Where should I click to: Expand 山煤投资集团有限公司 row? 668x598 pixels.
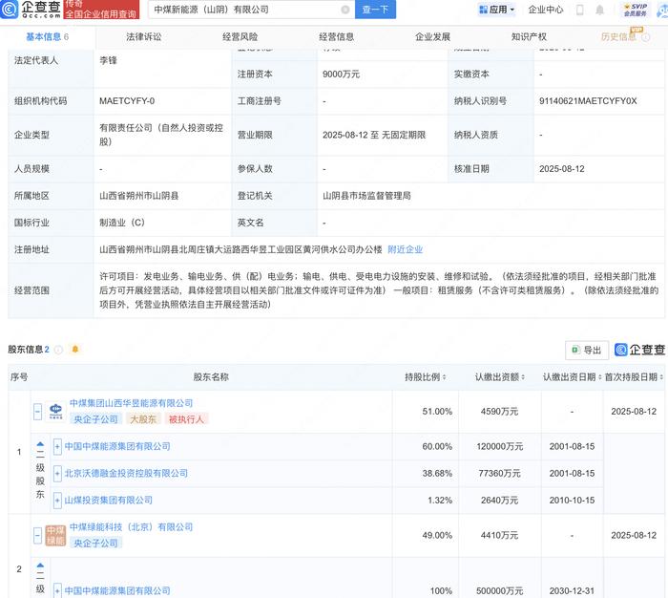tap(57, 501)
